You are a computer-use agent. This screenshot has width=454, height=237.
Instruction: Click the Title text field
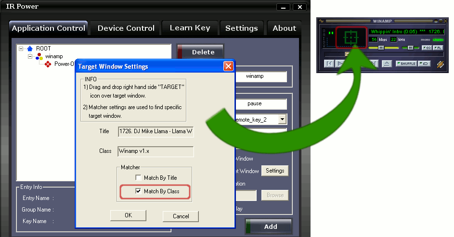[156, 132]
